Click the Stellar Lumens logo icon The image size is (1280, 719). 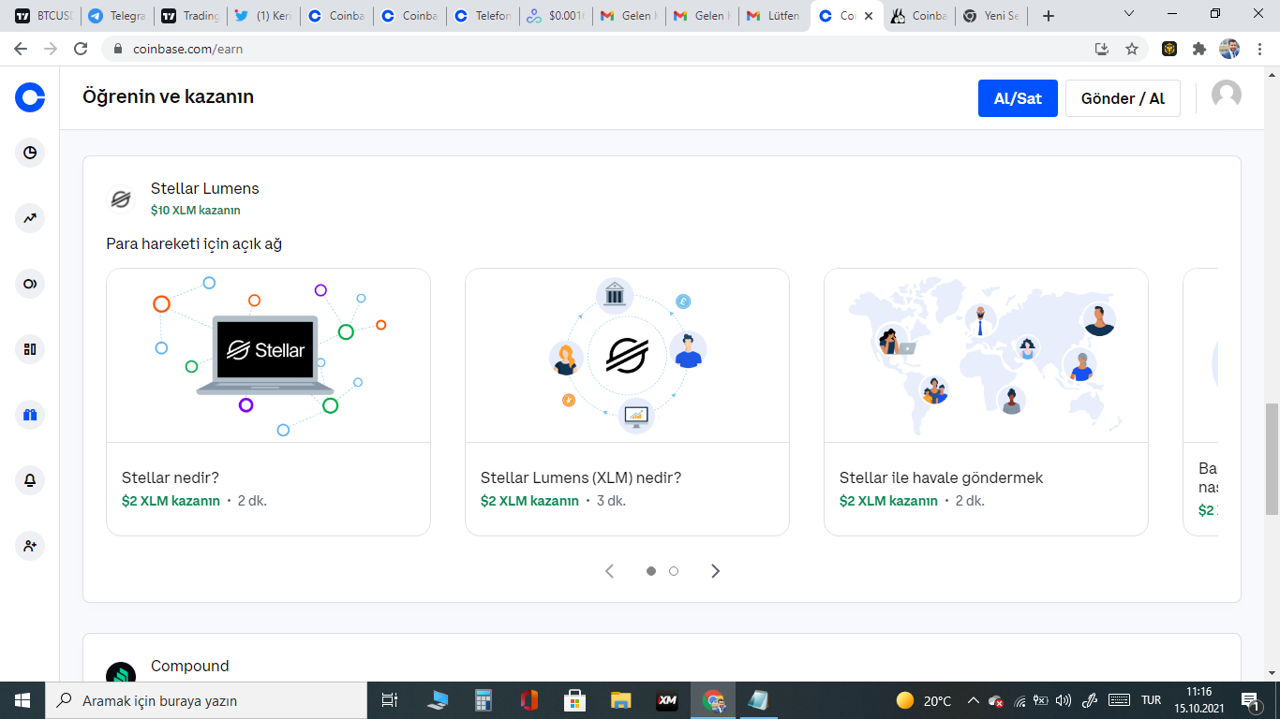tap(121, 198)
